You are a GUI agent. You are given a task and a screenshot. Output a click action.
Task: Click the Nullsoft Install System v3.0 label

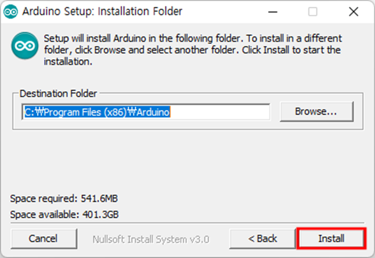click(x=151, y=239)
